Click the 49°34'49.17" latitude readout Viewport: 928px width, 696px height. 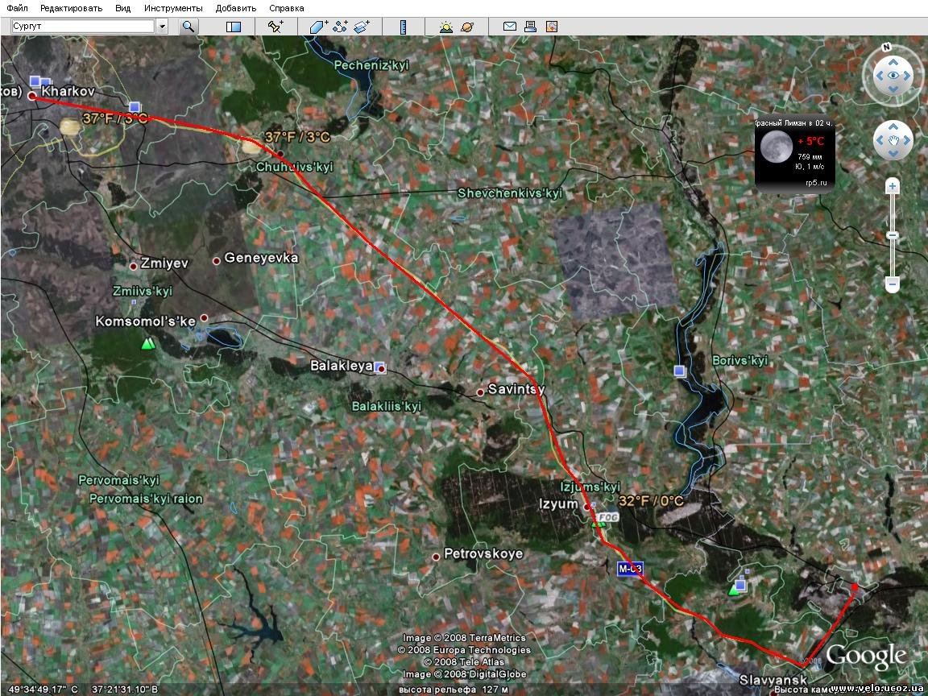click(43, 690)
